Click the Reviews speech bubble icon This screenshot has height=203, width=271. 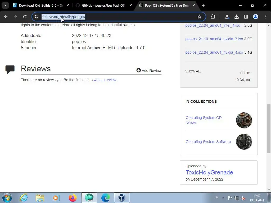[x=10, y=70]
